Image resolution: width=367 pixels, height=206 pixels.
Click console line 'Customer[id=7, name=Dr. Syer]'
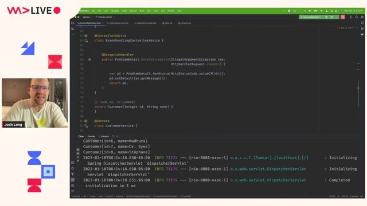click(116, 146)
